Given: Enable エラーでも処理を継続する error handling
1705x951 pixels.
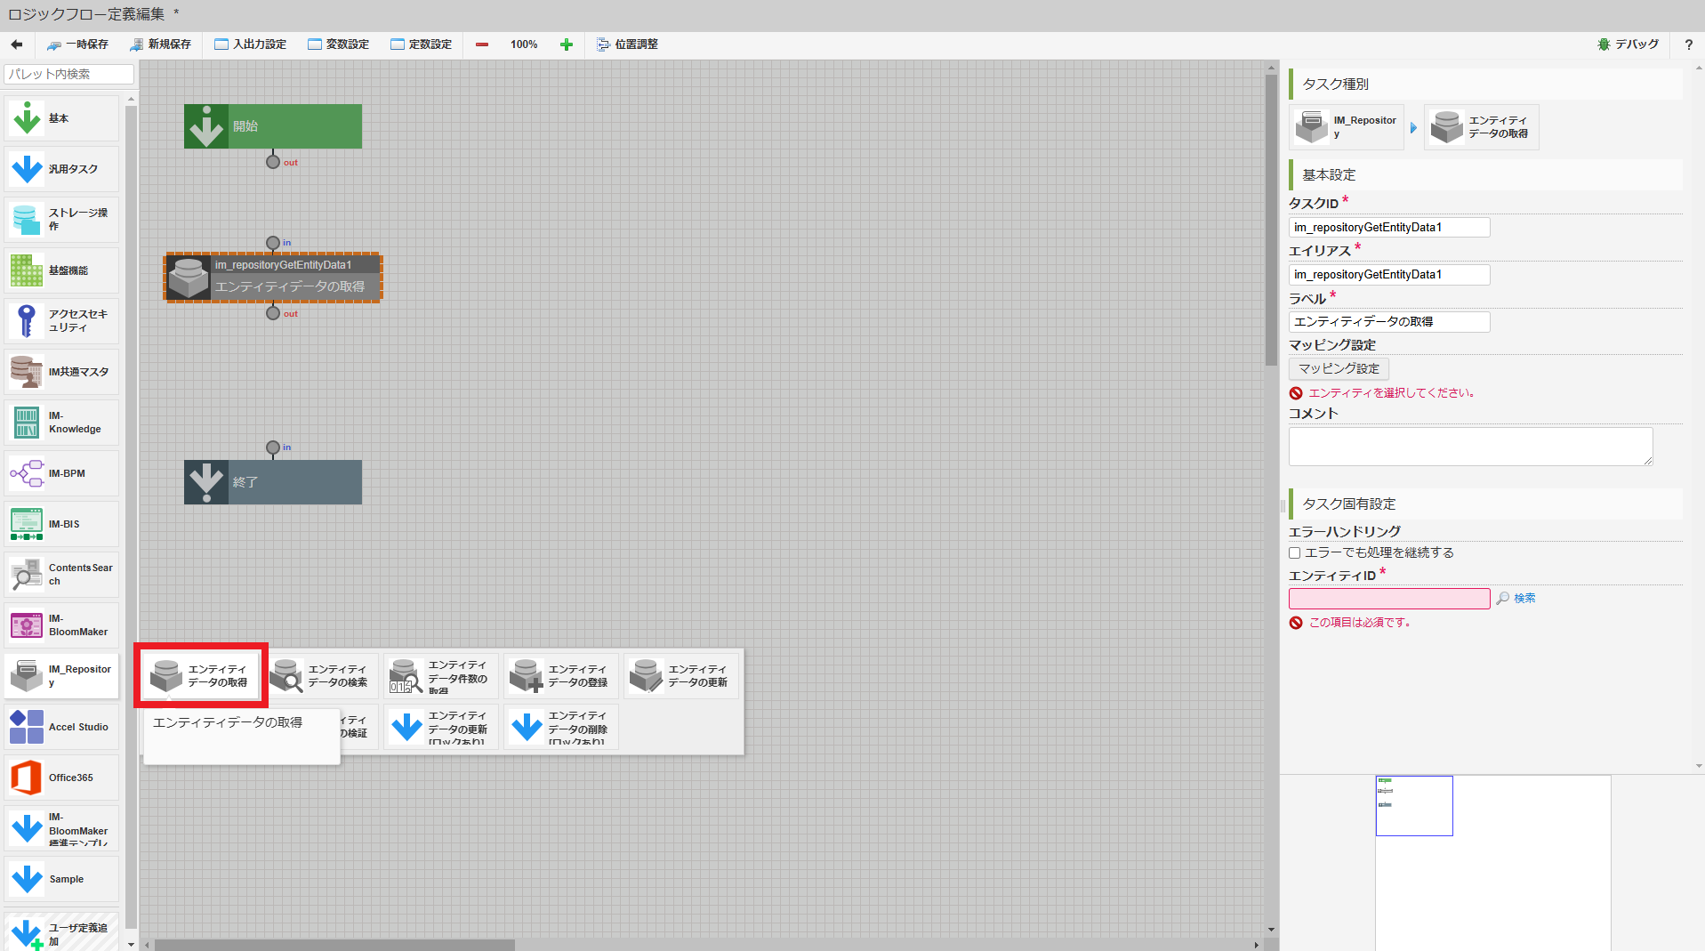Looking at the screenshot, I should [x=1294, y=552].
